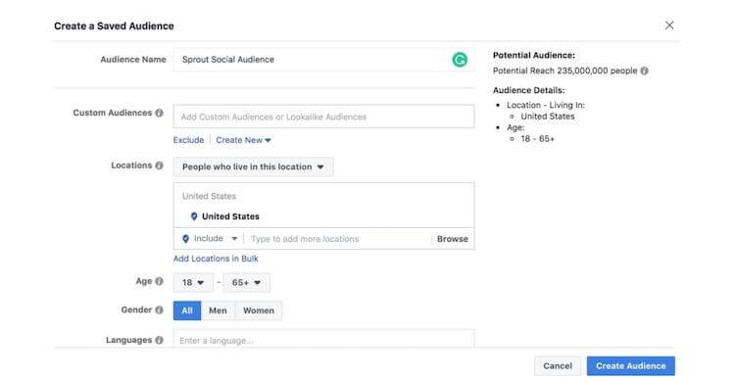Click Add Locations in Bulk link
This screenshot has height=382, width=735.
tap(216, 259)
